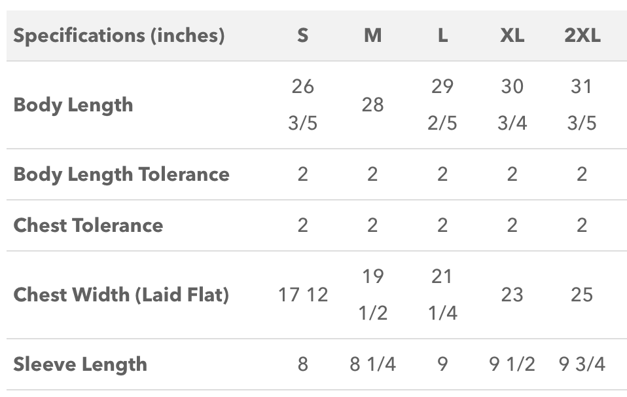627x397 pixels.
Task: Select the Sleeve Length value 8 1/4
Action: pyautogui.click(x=372, y=364)
